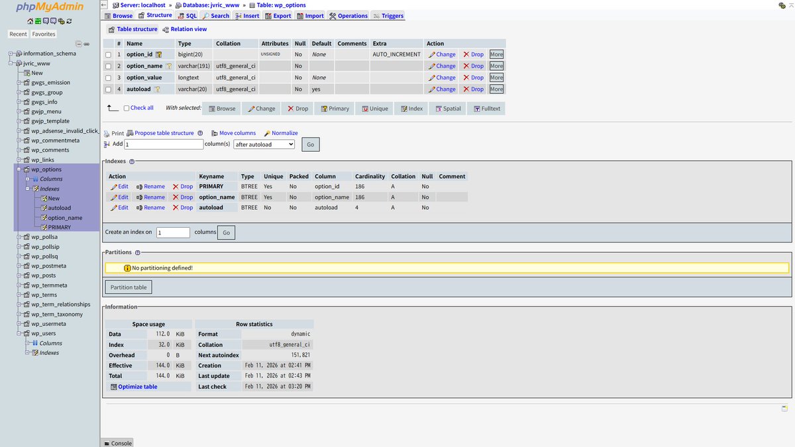Click Move columns link
This screenshot has height=447, width=795.
pos(233,133)
